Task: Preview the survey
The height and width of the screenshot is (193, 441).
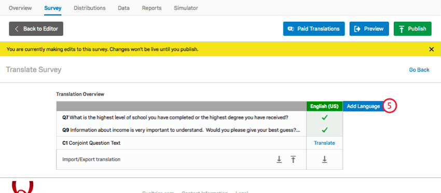Action: tap(369, 29)
